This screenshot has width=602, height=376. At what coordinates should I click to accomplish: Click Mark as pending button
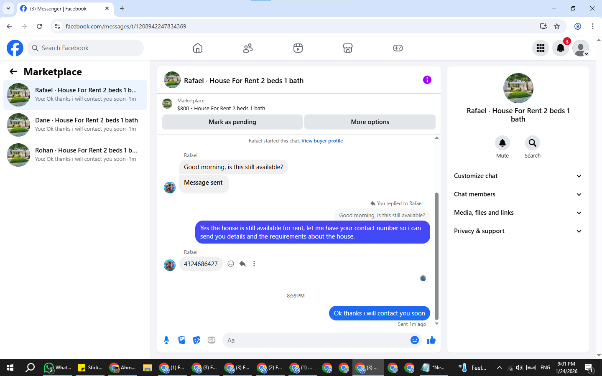(x=232, y=122)
